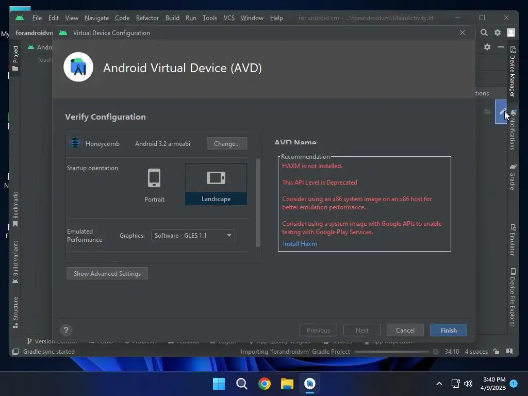Viewport: 528px width, 396px height.
Task: Click Change... system image button
Action: point(227,143)
